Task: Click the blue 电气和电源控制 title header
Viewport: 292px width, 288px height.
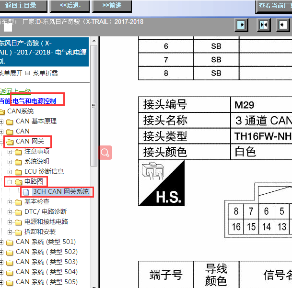Action: (x=44, y=52)
